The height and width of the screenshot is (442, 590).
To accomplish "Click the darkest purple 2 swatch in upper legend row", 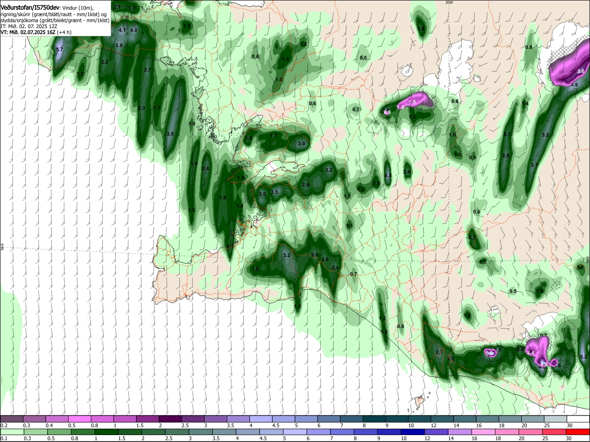I will pyautogui.click(x=171, y=419).
